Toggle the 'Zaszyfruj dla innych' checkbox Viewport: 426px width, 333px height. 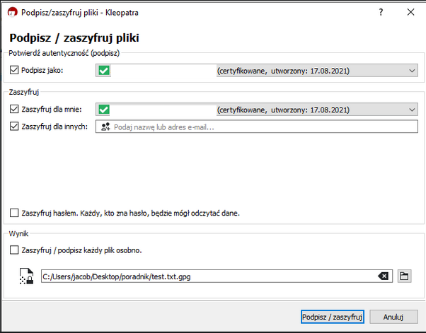(14, 126)
